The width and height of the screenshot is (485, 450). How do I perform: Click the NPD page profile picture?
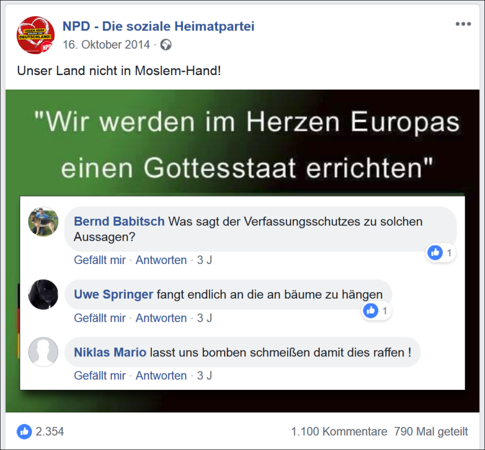36,35
